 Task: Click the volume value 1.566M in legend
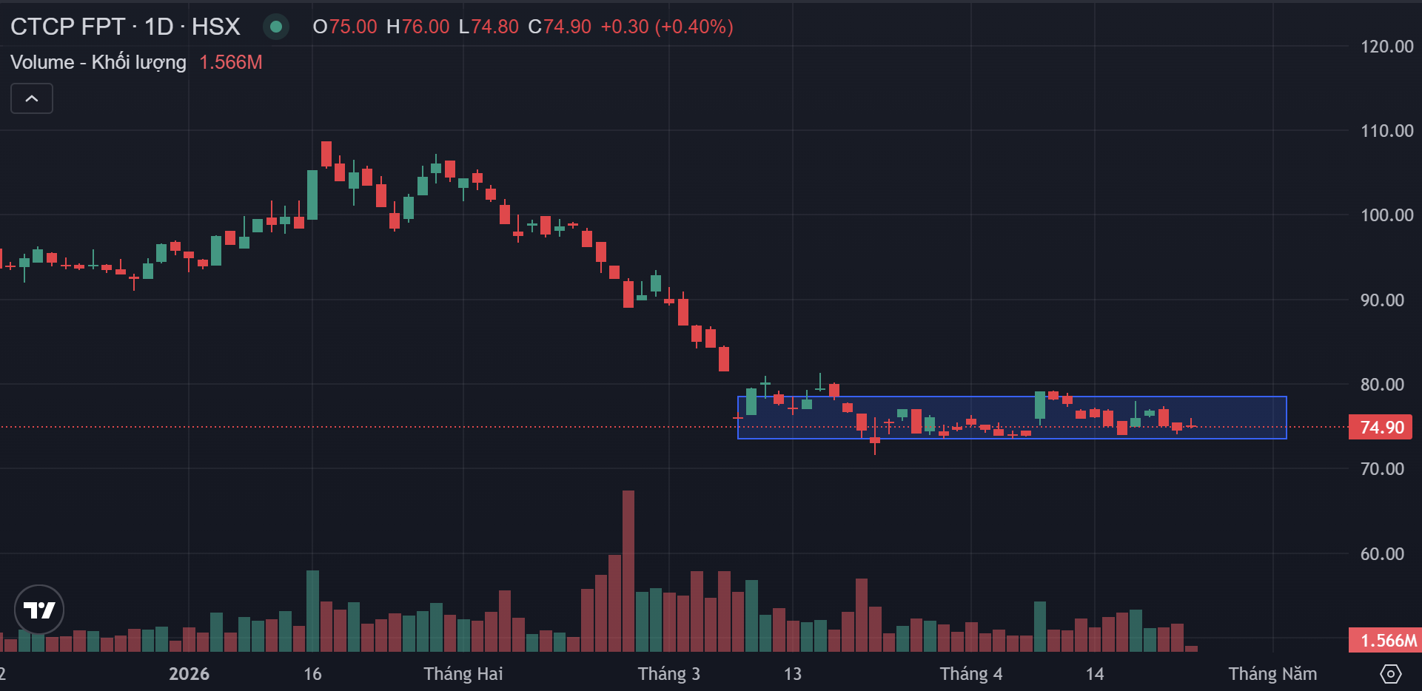pos(231,62)
